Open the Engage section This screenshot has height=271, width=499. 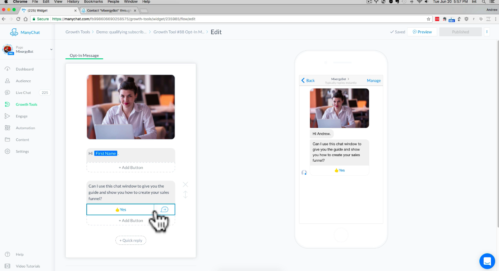point(21,116)
